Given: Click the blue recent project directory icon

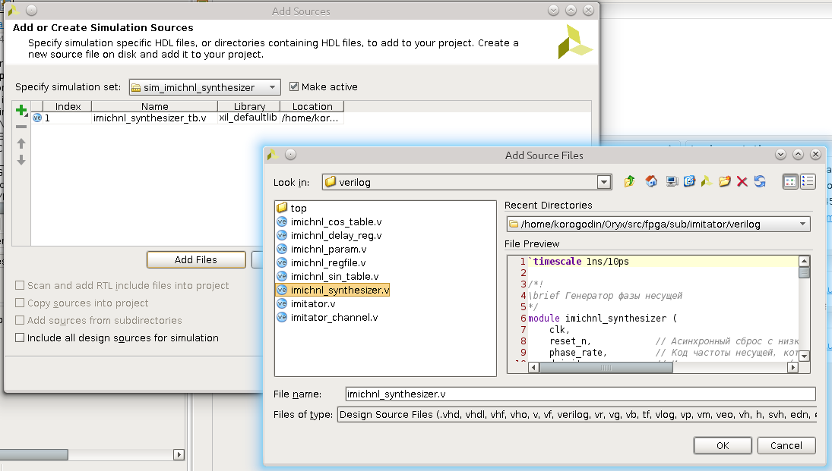Looking at the screenshot, I should point(689,182).
